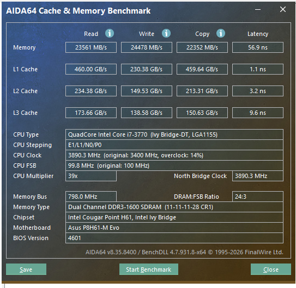296x288 pixels.
Task: Click the CPU Clock value field
Action: click(x=174, y=155)
